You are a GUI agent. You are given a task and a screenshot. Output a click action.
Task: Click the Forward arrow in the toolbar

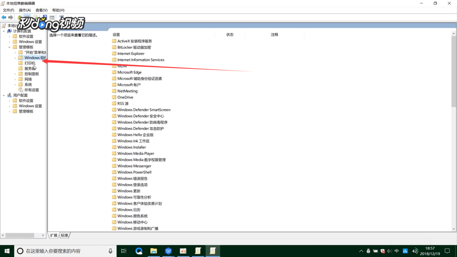(x=11, y=17)
